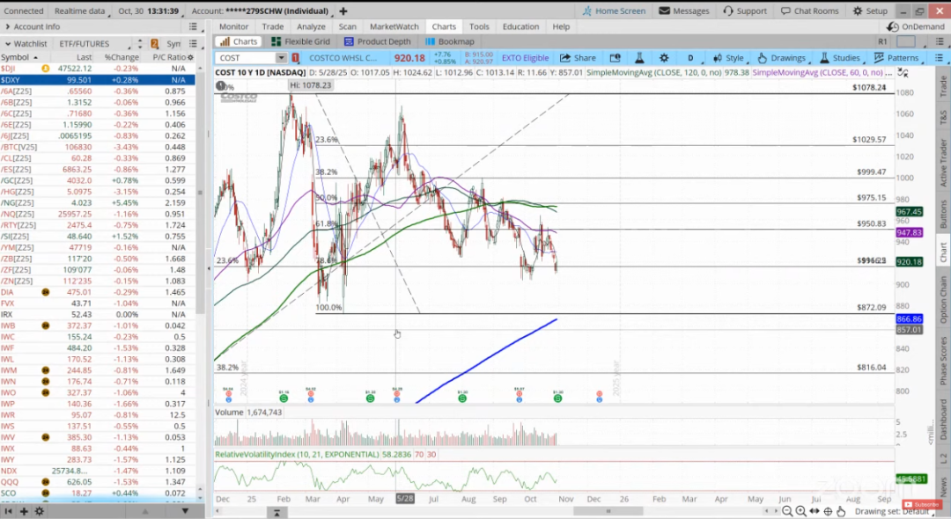This screenshot has width=951, height=519.
Task: Select the pan hand tool below chart
Action: tap(841, 511)
